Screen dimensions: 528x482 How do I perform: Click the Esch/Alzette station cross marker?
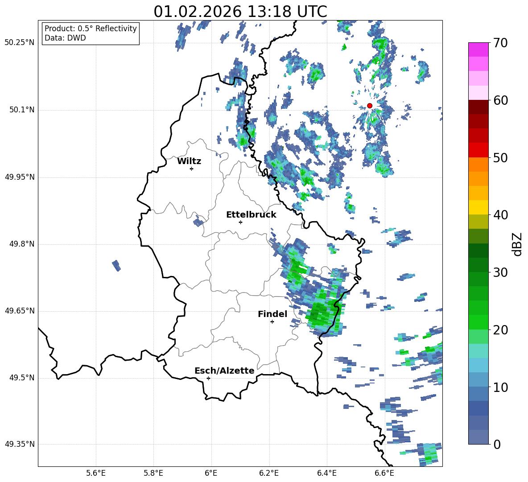click(x=208, y=378)
